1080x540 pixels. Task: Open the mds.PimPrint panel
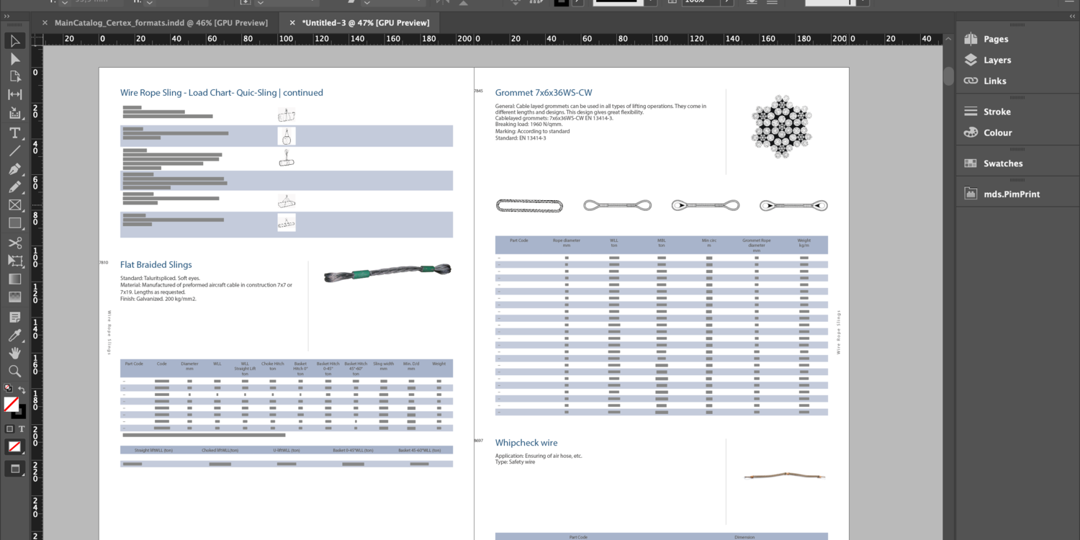(x=1011, y=194)
